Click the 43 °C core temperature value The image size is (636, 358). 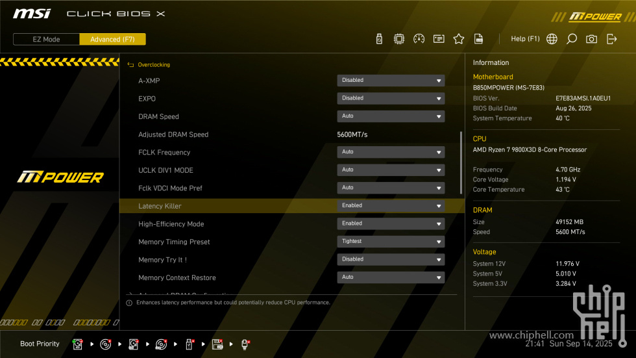coord(563,190)
